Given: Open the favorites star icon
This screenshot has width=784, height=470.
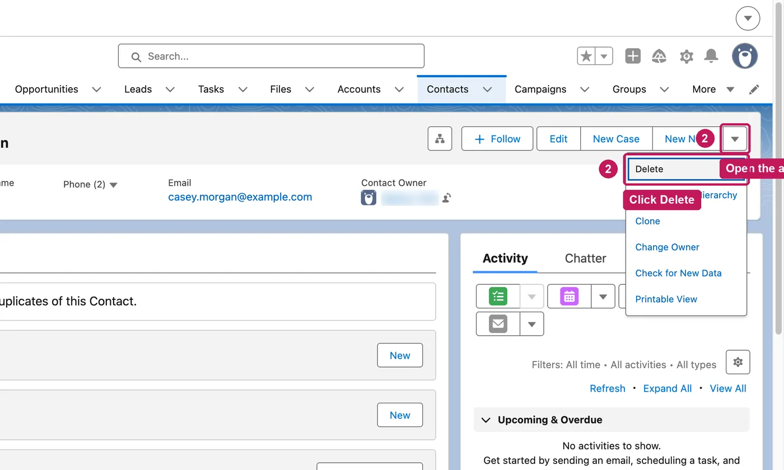Looking at the screenshot, I should tap(586, 56).
